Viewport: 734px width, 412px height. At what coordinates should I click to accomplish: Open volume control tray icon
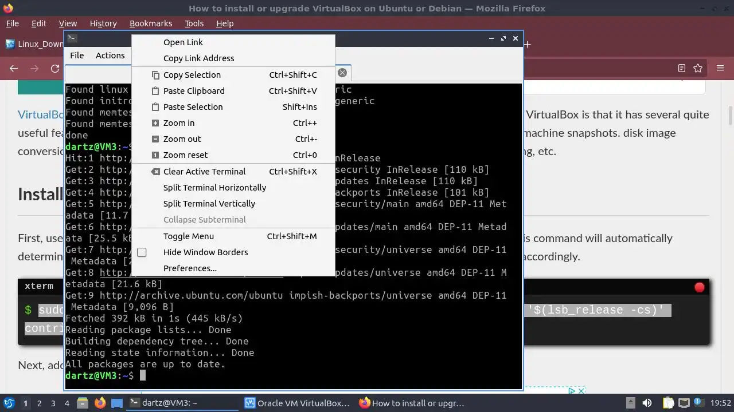click(647, 403)
